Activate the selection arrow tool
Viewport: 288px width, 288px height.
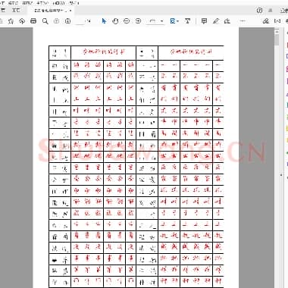point(104,21)
